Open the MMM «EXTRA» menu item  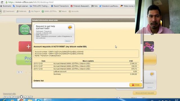pyautogui.click(x=49, y=11)
